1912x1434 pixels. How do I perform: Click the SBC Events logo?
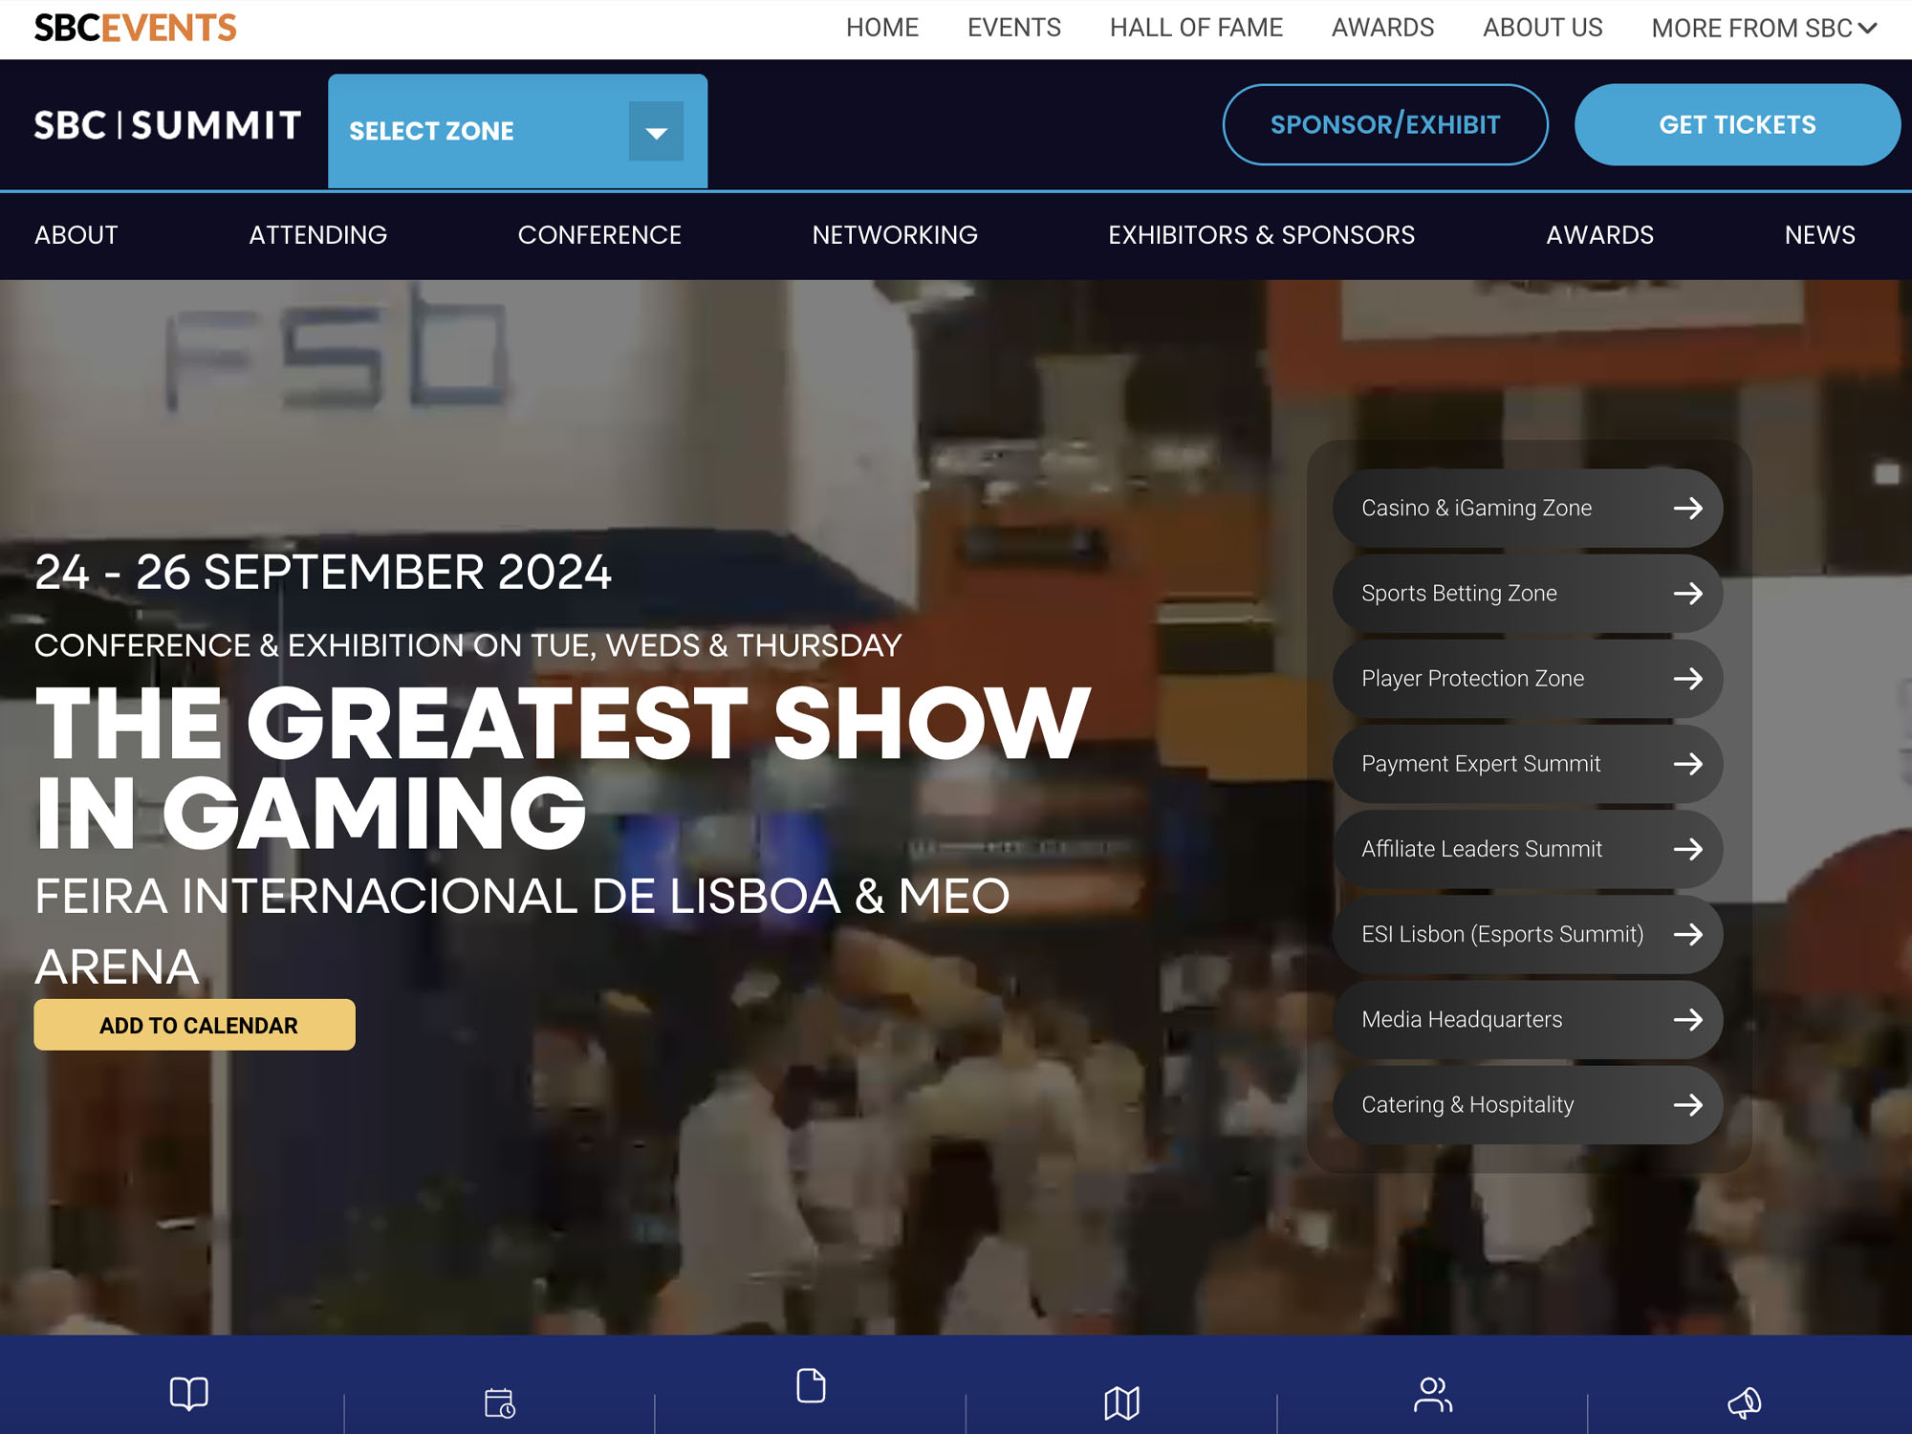[135, 28]
